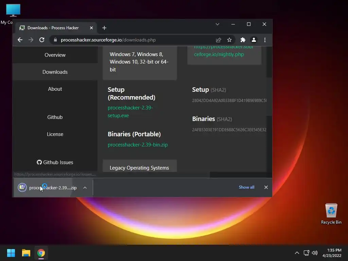The image size is (348, 261).
Task: Open a new tab with the plus button
Action: point(104,28)
